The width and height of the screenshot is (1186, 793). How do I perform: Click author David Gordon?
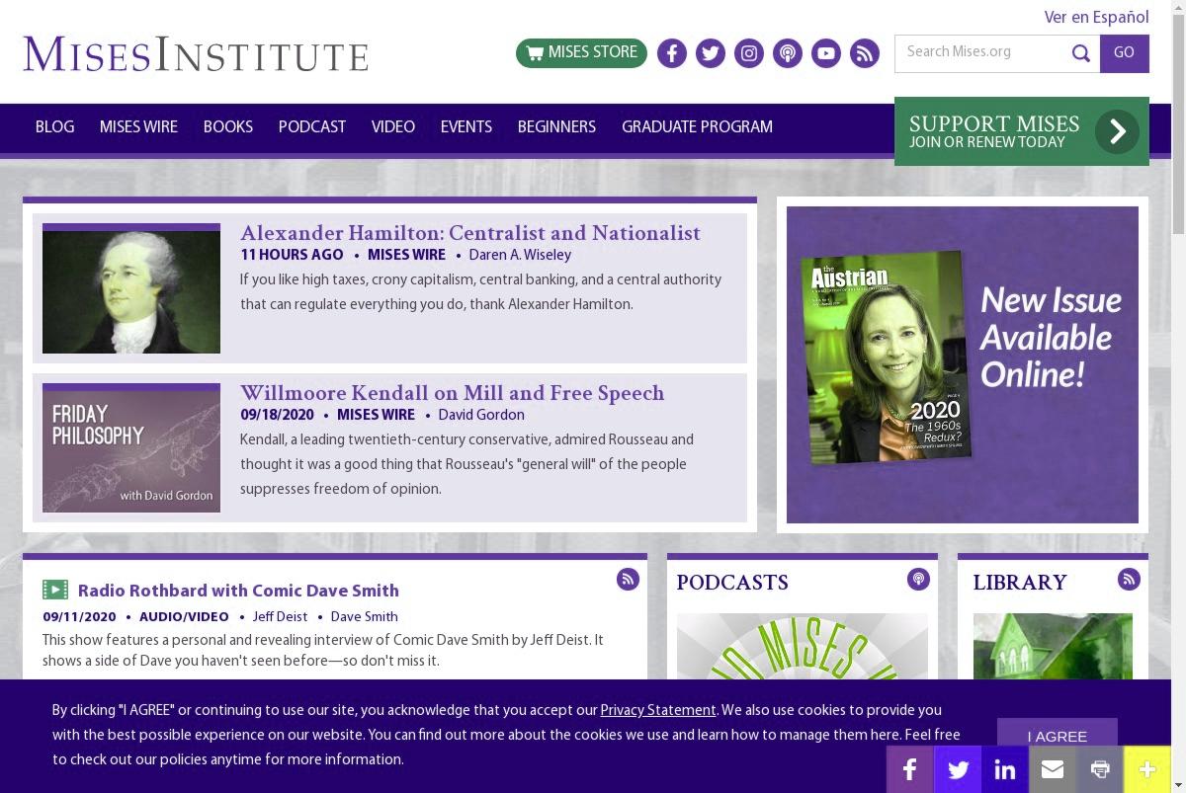(x=481, y=415)
